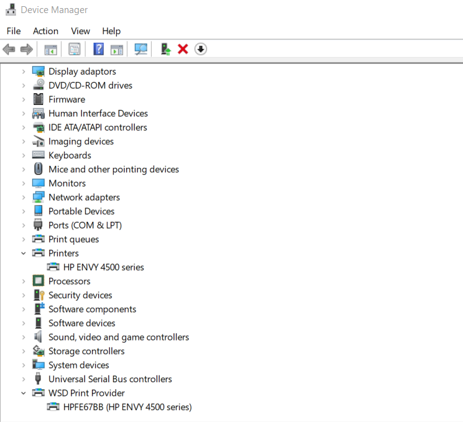Click the Firmware chip icon
This screenshot has width=463, height=422.
[39, 99]
